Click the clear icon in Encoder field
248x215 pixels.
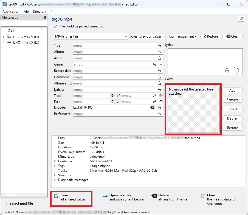tap(153, 107)
